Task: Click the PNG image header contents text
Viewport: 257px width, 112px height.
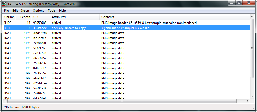Action: [149, 23]
